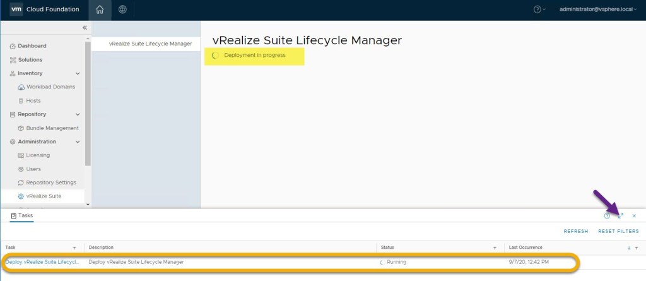
Task: Click RESET FILTERS in the Tasks panel
Action: click(618, 232)
